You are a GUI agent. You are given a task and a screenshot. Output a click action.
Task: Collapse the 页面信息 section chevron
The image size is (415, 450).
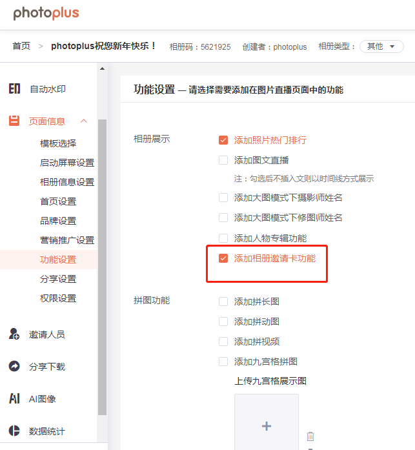coord(84,121)
